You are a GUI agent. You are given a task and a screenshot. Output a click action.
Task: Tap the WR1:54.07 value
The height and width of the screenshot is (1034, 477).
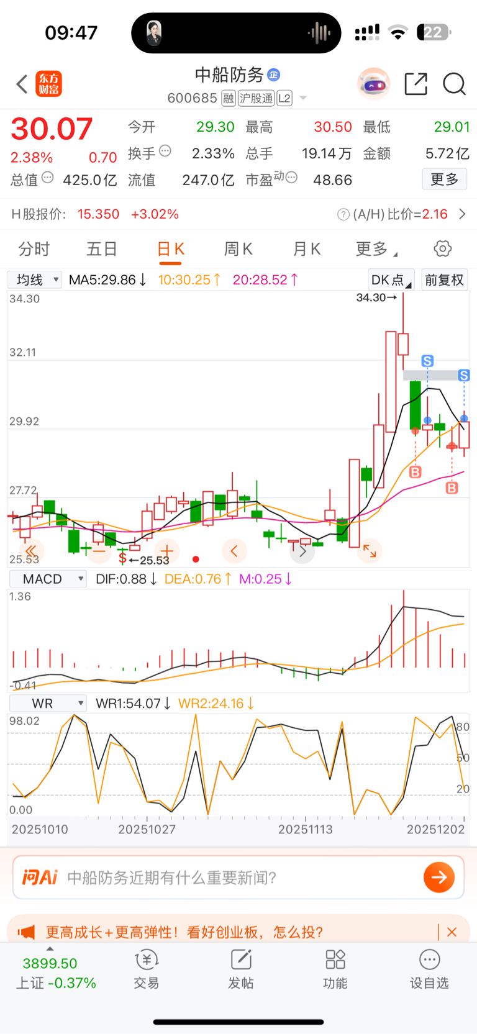click(133, 704)
